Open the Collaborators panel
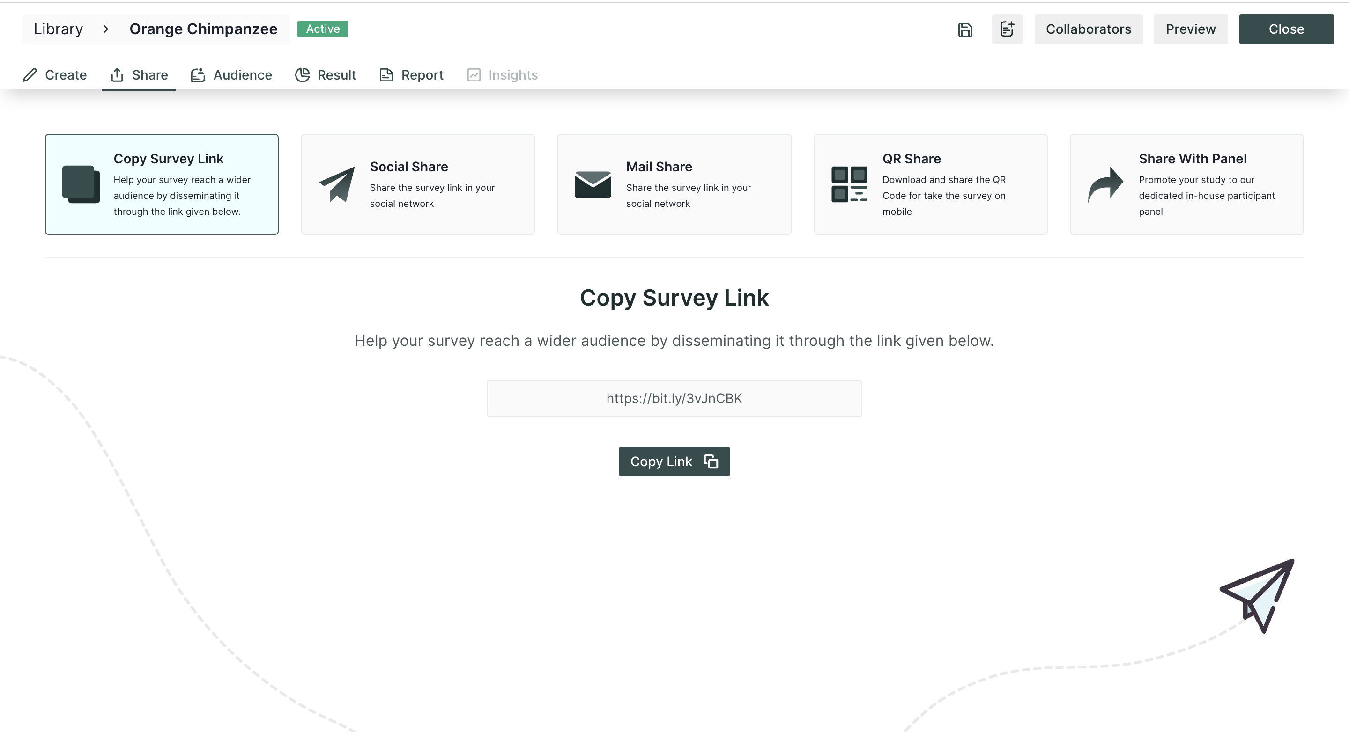1349x732 pixels. point(1088,29)
